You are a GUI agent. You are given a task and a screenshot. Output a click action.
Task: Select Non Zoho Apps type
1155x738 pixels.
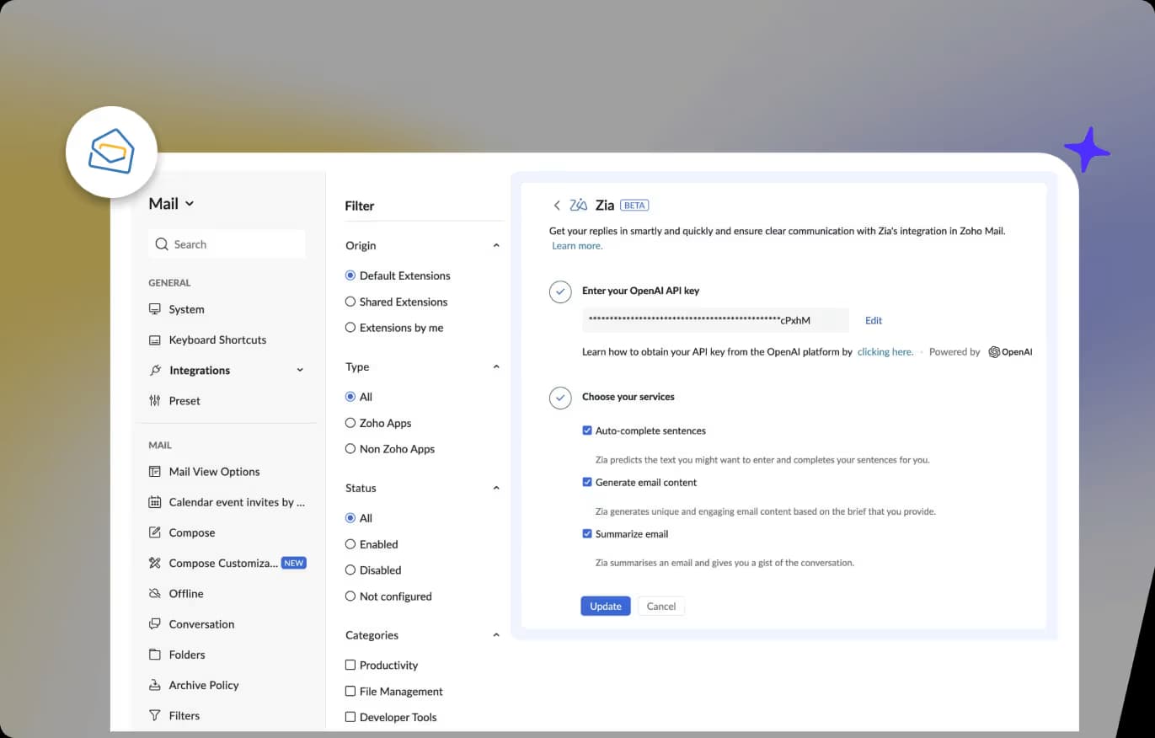pyautogui.click(x=350, y=449)
